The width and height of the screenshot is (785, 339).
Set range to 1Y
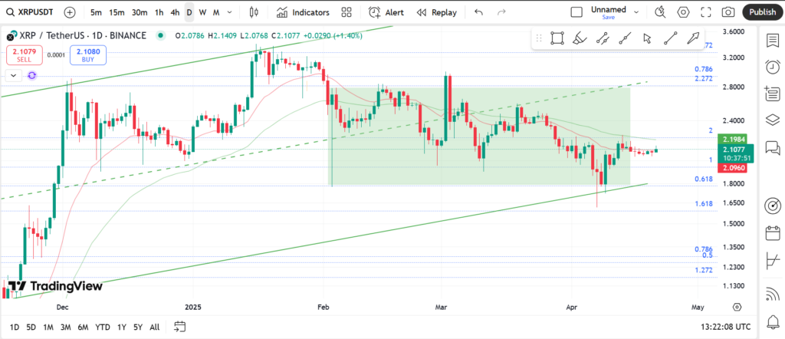click(x=122, y=327)
